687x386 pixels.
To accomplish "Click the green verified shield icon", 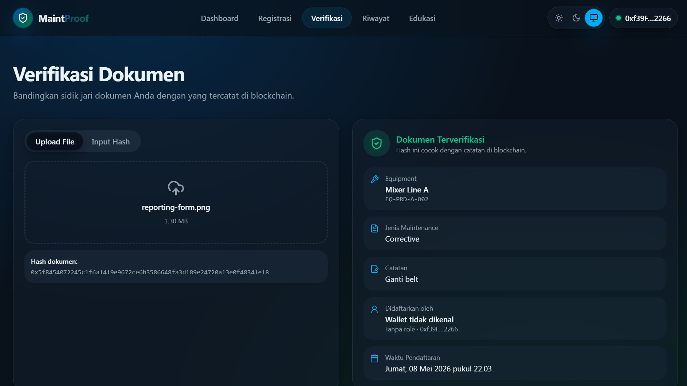I will [x=377, y=143].
